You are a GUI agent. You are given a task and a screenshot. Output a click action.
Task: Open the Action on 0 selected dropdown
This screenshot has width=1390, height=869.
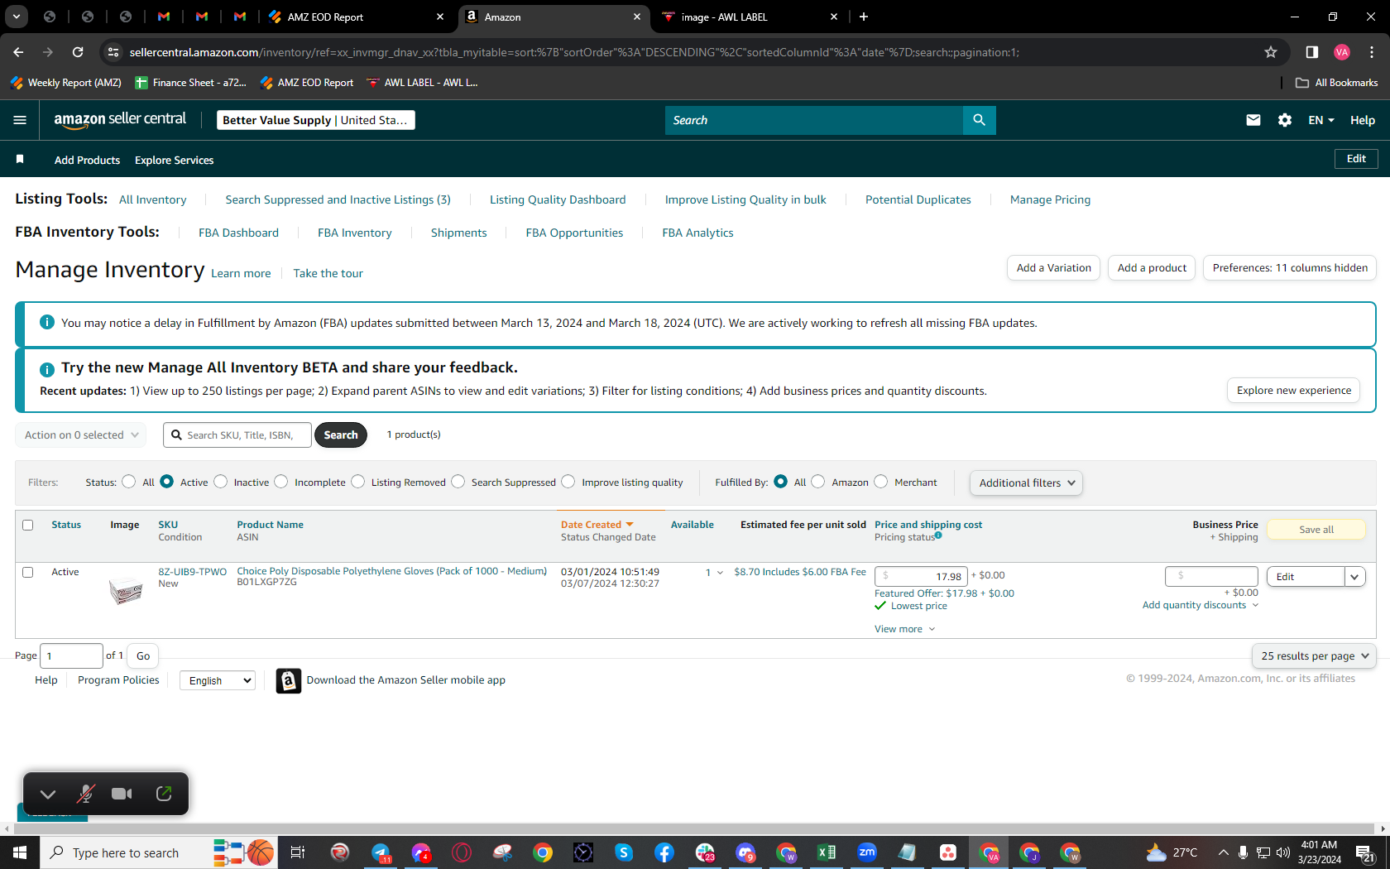point(81,434)
